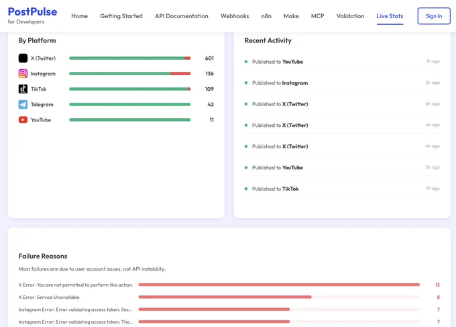Image resolution: width=456 pixels, height=327 pixels.
Task: Click 'Published to Instagram' activity entry
Action: tap(342, 83)
